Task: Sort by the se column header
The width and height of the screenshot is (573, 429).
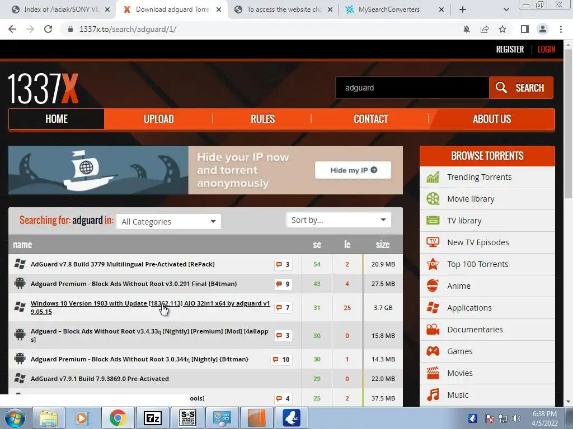Action: [317, 245]
